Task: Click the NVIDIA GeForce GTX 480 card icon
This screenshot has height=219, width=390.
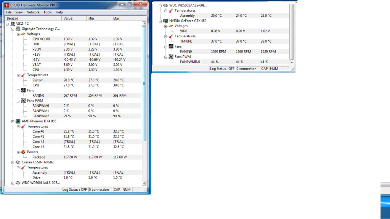Action: tap(166, 21)
